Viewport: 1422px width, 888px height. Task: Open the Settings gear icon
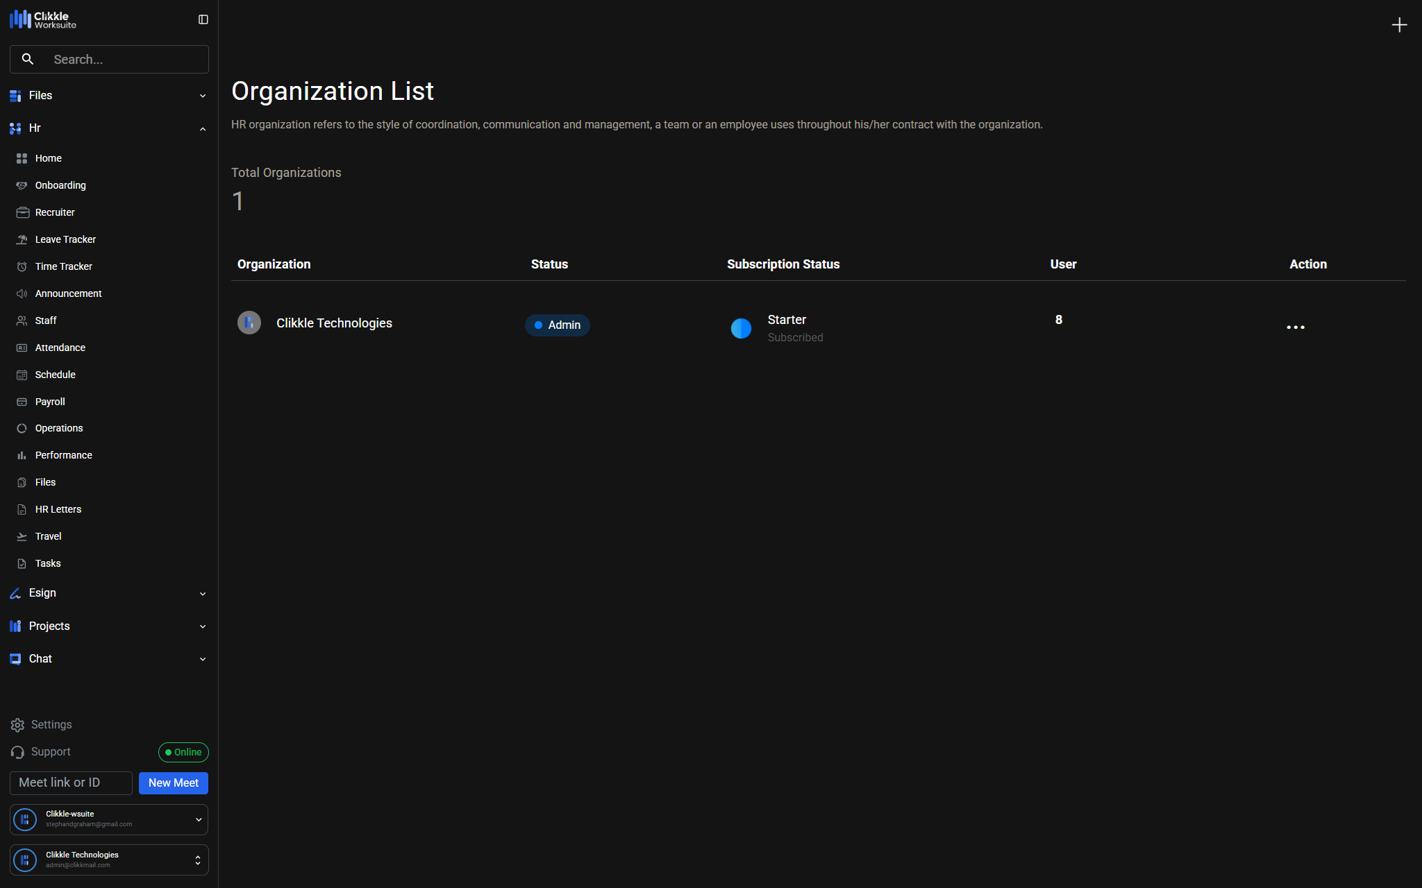[x=17, y=725]
